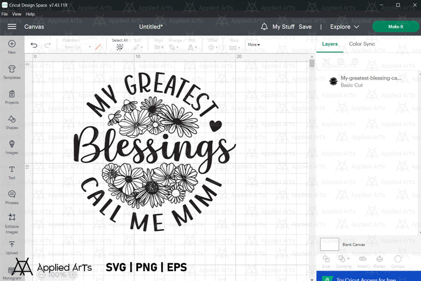Open the Operation Basic Cut dropdown
The height and width of the screenshot is (281, 421).
coord(78,47)
